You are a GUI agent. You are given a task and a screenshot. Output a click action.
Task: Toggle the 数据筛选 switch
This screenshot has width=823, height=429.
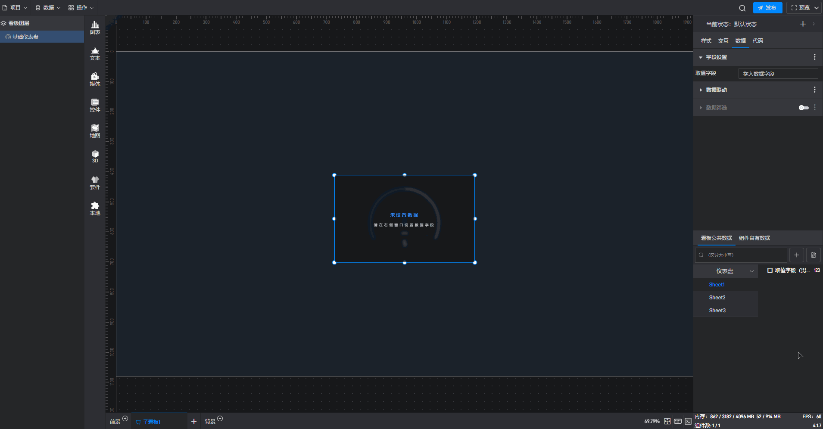pos(804,108)
